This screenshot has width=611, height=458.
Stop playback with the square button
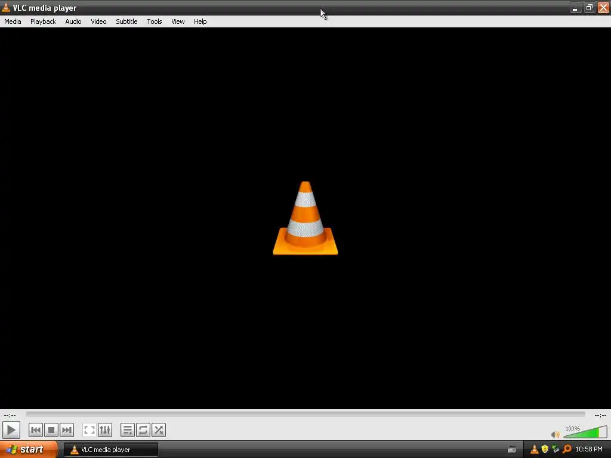[51, 431]
